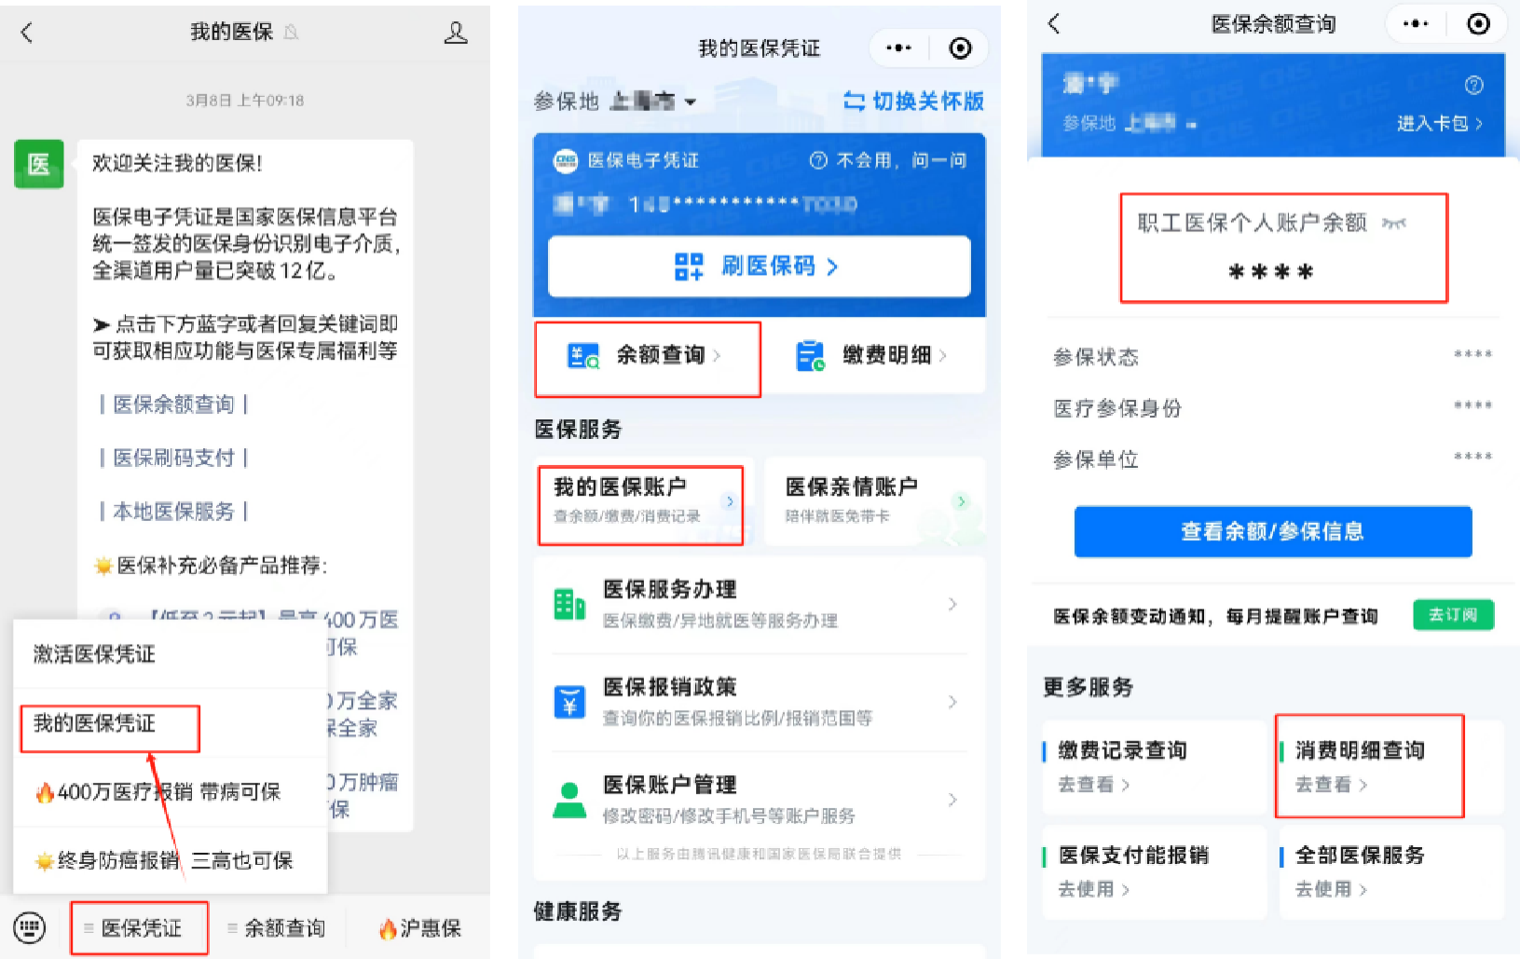Select 我的医保凭证 from the popup menu
Image resolution: width=1520 pixels, height=959 pixels.
tap(95, 724)
